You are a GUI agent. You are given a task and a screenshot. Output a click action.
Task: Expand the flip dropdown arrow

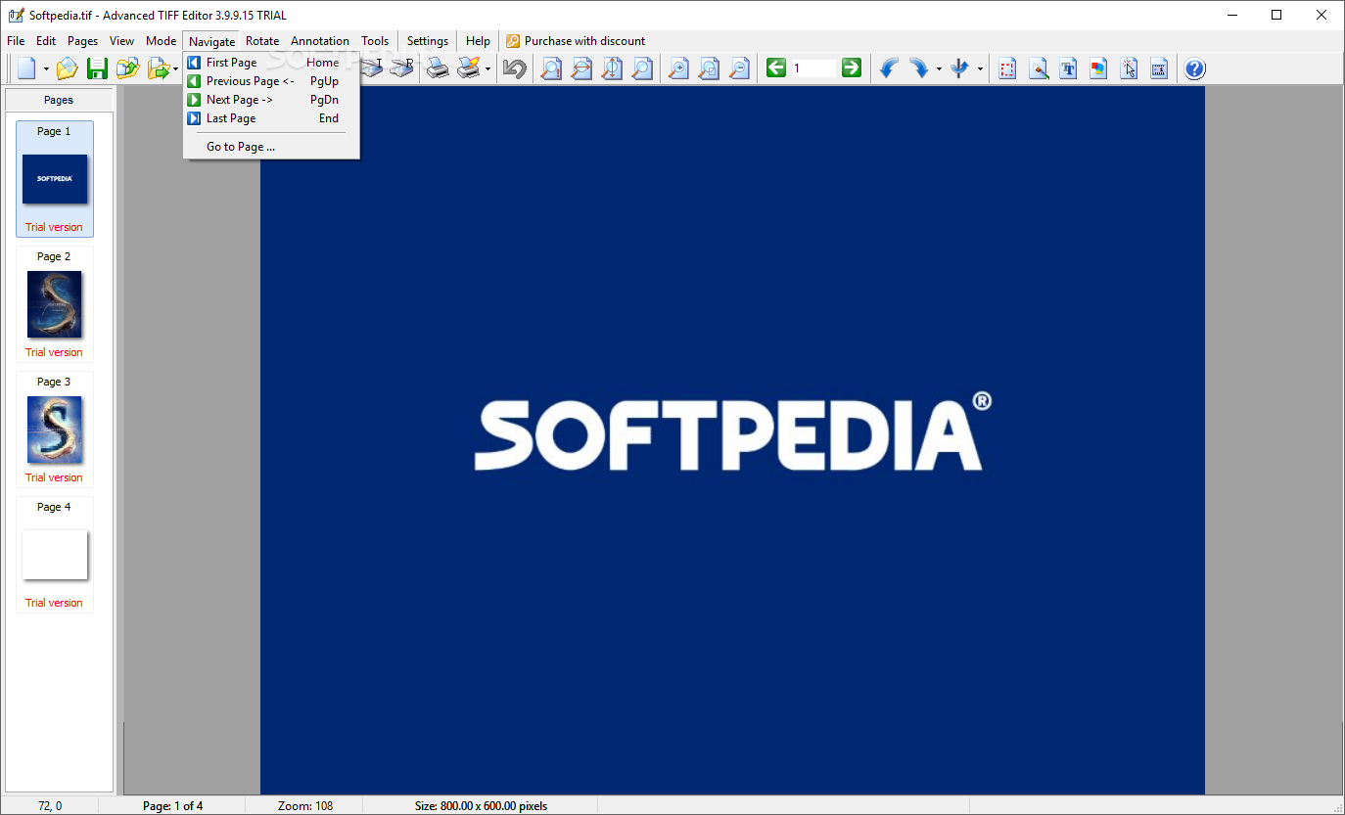pyautogui.click(x=980, y=68)
